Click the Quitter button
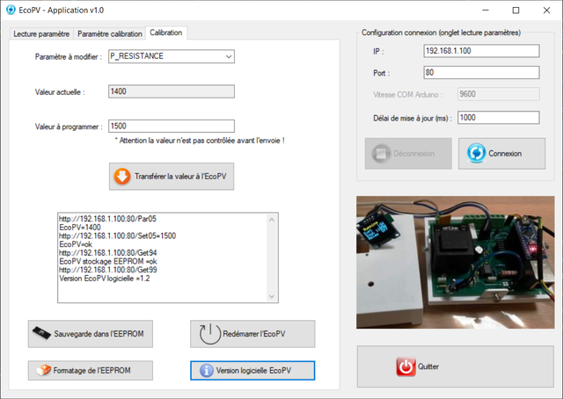This screenshot has height=399, width=563. [456, 366]
